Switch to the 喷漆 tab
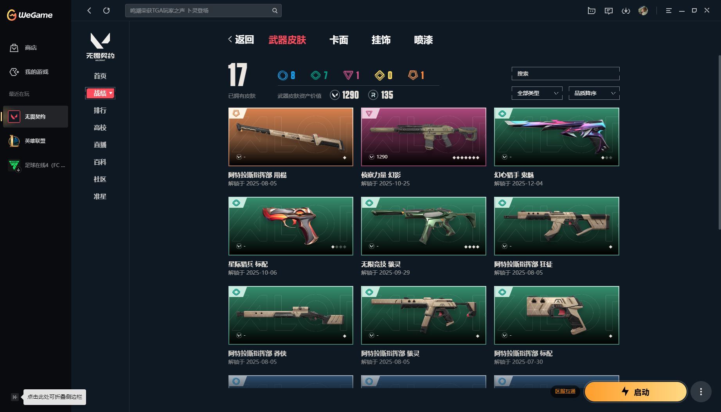 (423, 40)
